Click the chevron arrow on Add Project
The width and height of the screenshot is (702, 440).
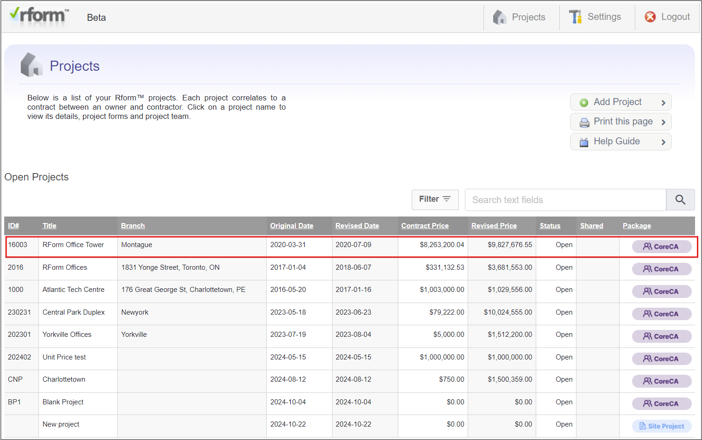663,103
